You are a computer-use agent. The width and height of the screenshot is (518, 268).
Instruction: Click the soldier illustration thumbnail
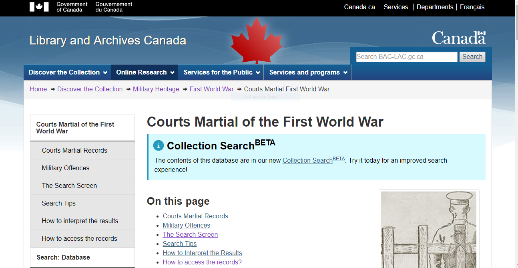coord(428,229)
